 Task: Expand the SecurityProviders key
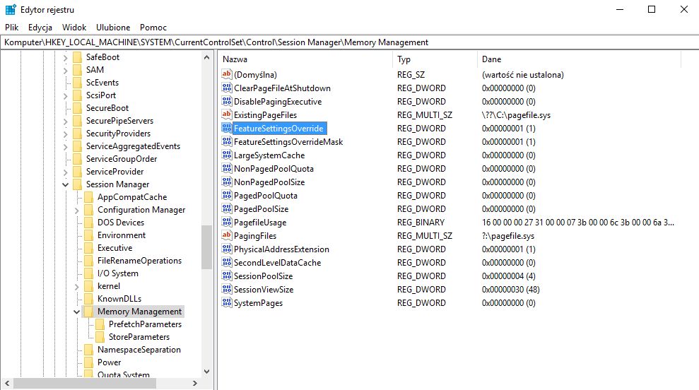point(66,134)
